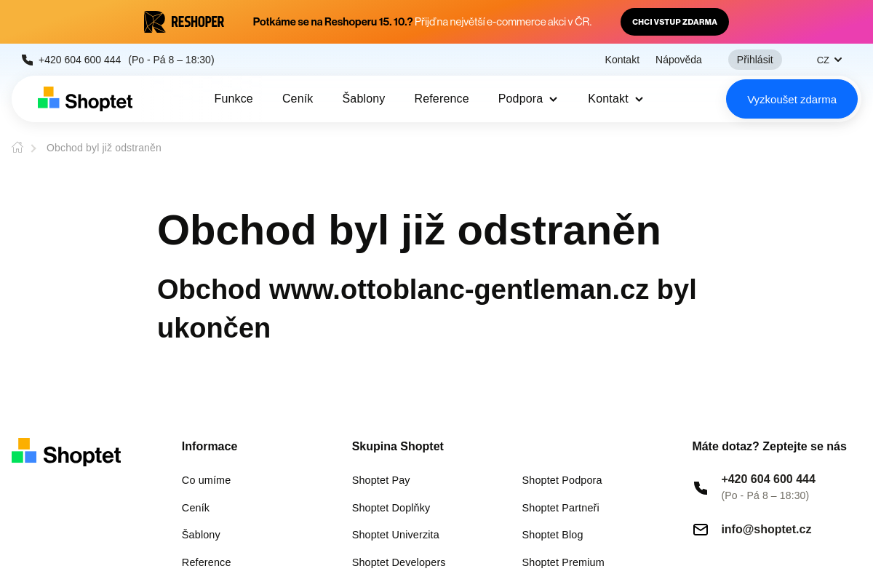Expand the Podpora menu
The width and height of the screenshot is (873, 582).
[528, 99]
